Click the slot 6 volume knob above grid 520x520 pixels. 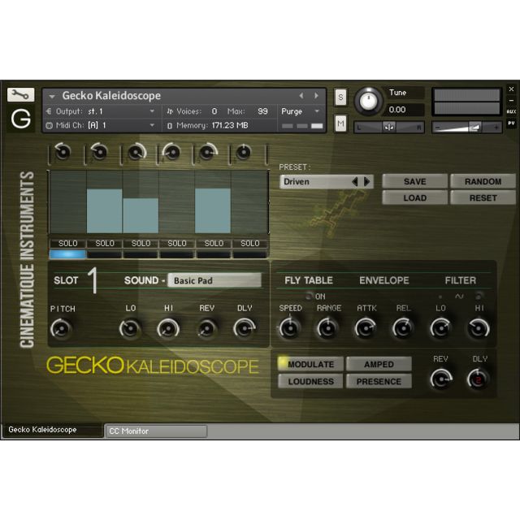click(244, 153)
